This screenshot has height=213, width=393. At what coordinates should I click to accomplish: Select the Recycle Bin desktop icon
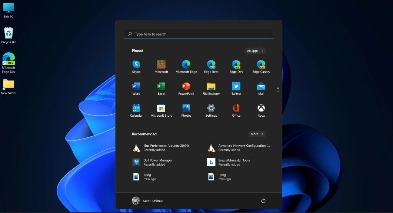pos(9,36)
